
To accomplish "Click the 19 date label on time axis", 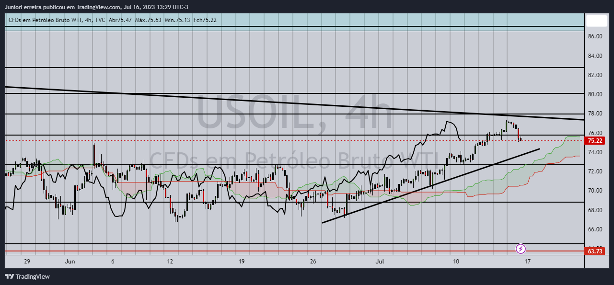I will point(242,262).
